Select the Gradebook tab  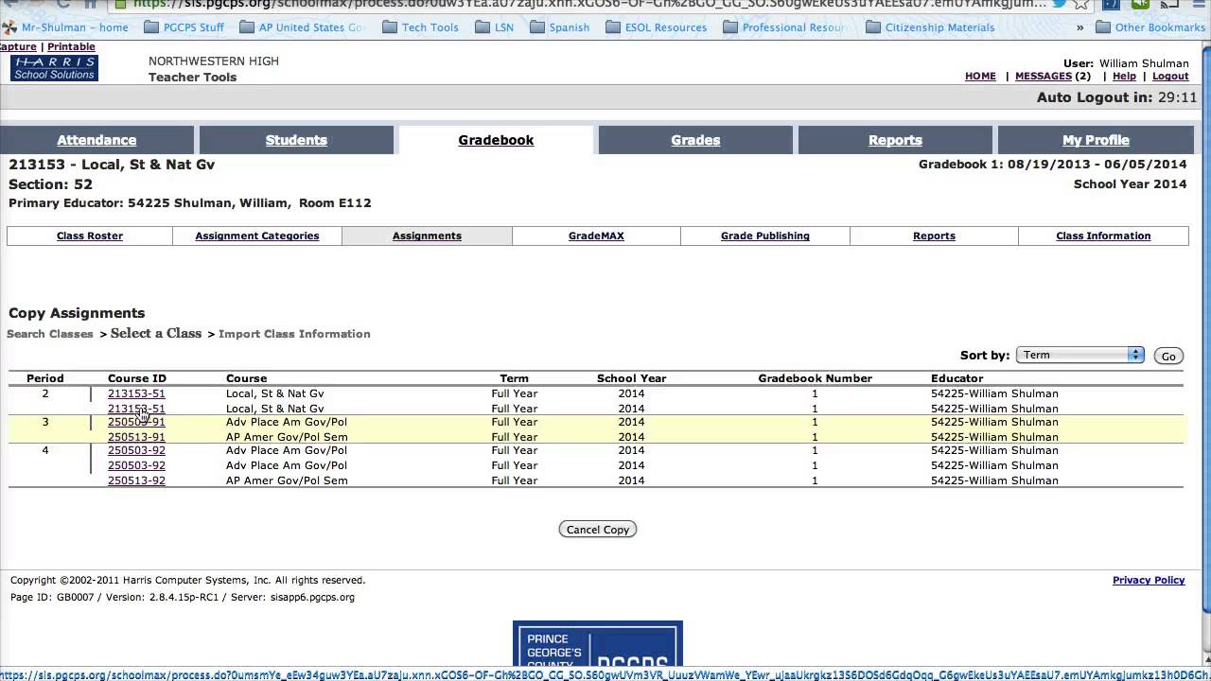pyautogui.click(x=496, y=140)
